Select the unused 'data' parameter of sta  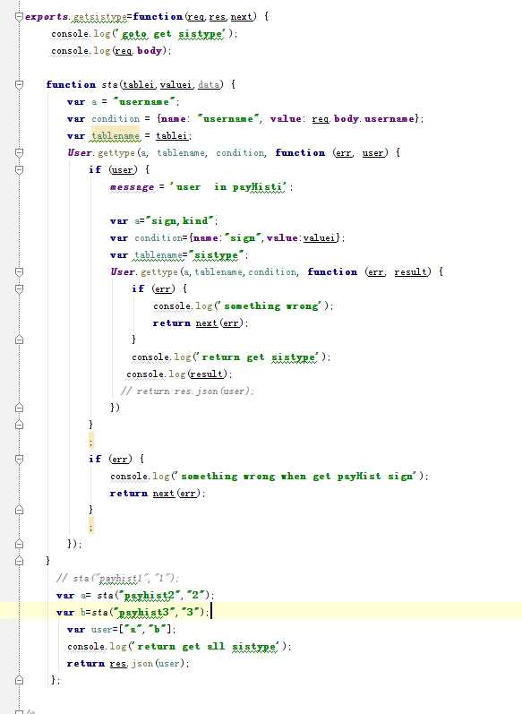pos(209,85)
